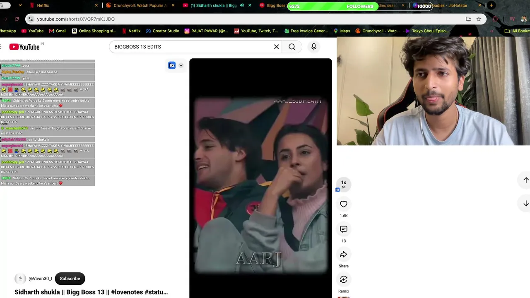Submit search with the magnifier icon

[292, 47]
